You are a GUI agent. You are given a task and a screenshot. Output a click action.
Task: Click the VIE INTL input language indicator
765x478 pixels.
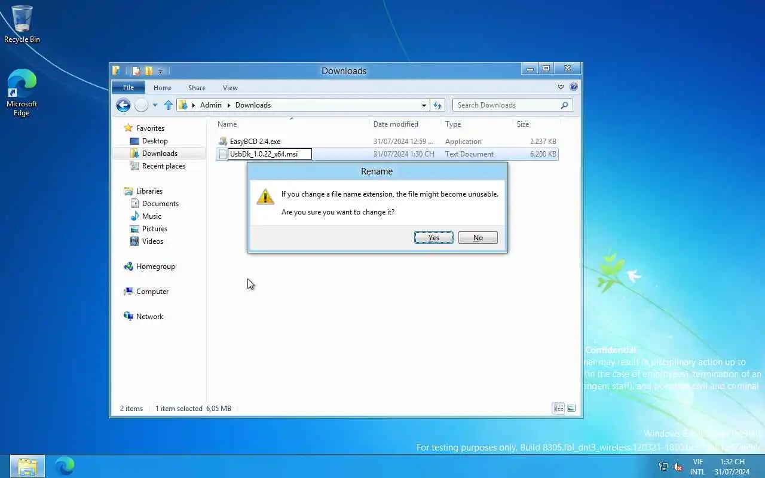click(697, 467)
